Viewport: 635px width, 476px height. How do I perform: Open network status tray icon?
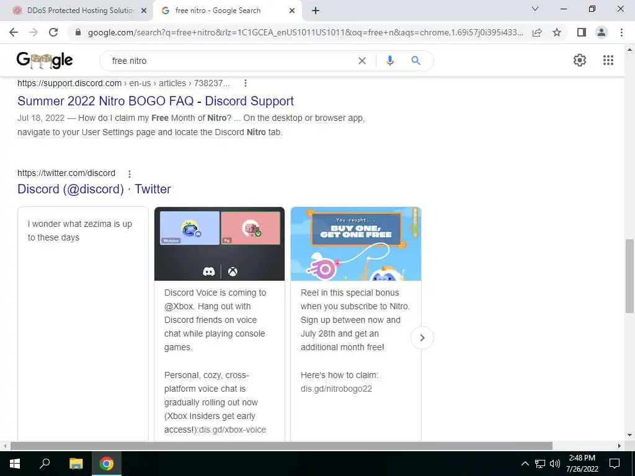coord(540,464)
